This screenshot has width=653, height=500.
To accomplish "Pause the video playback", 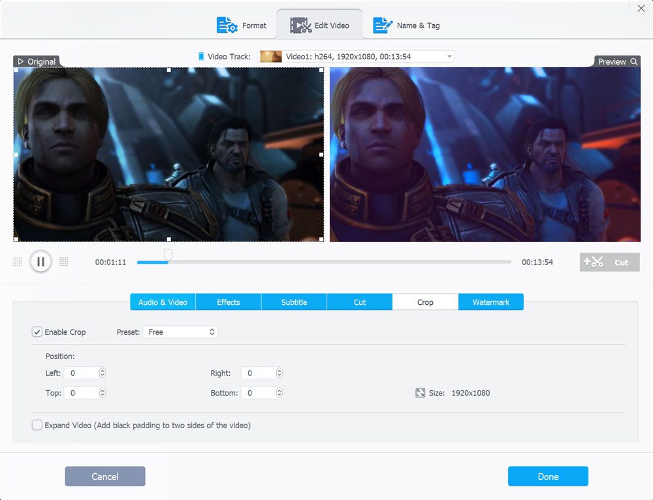I will [x=40, y=262].
